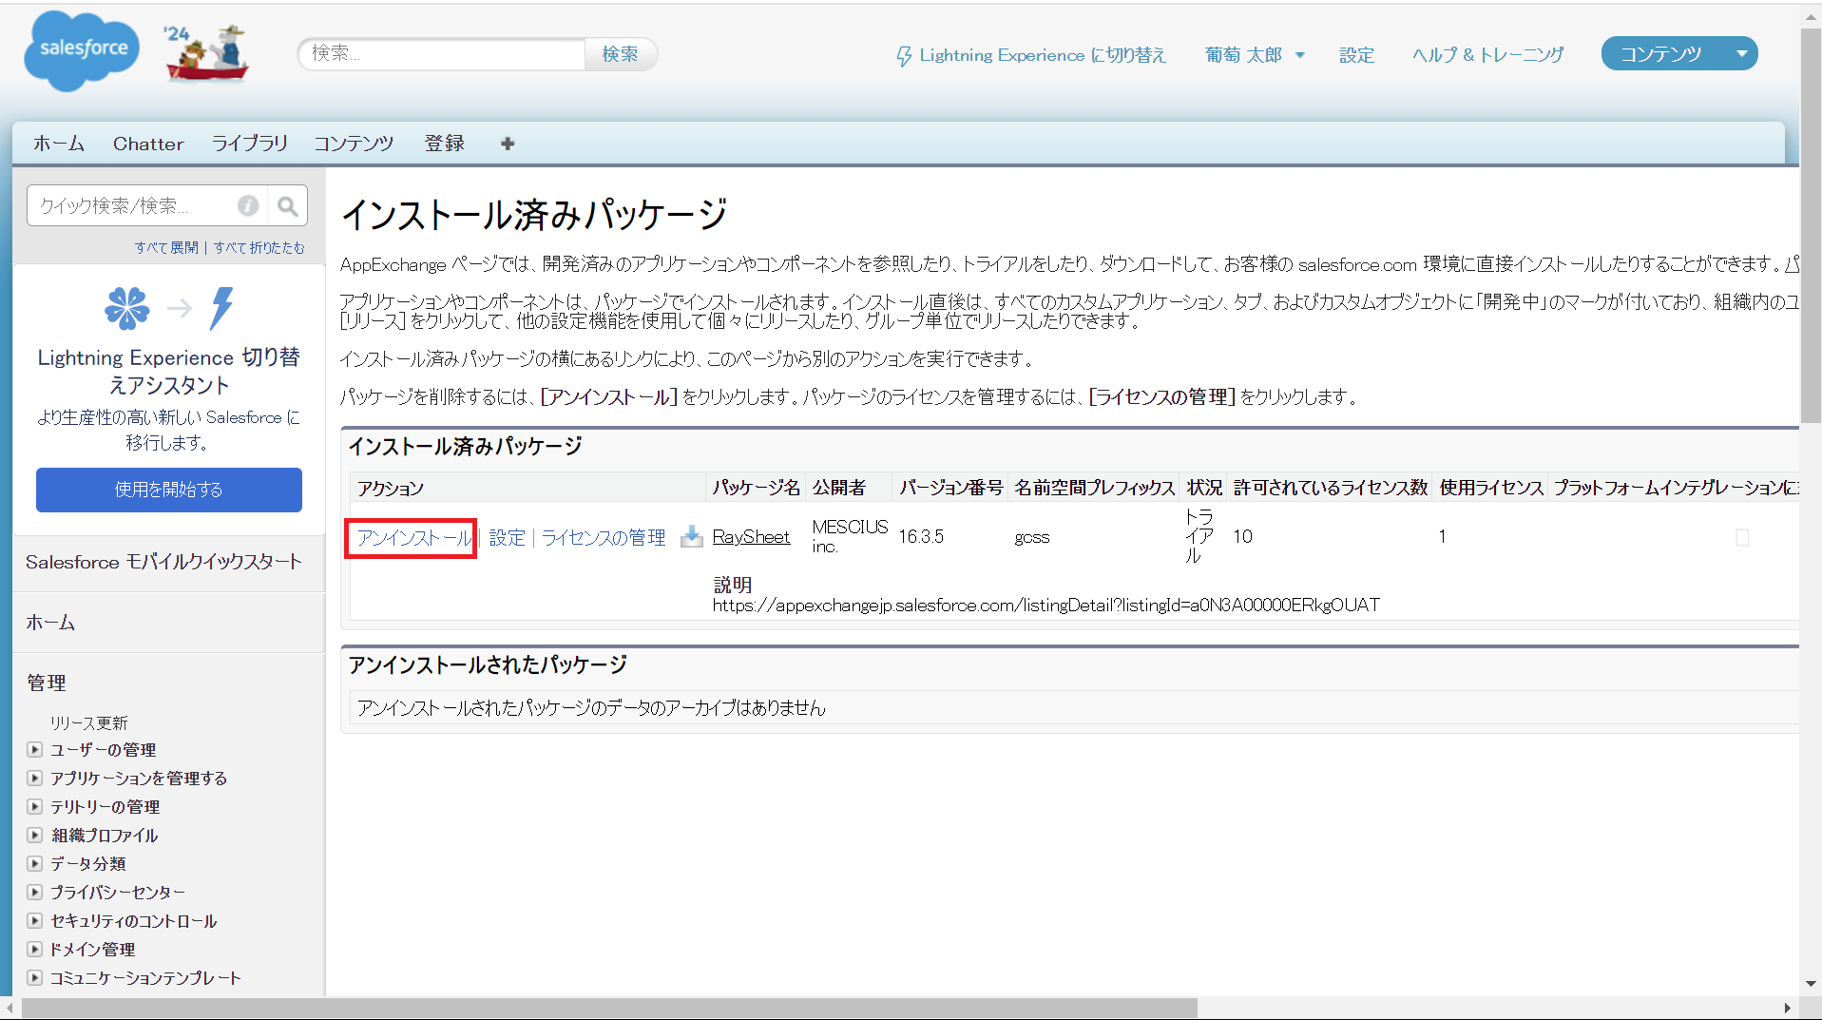Expand アプリケーションを管理する tree node
1822x1020 pixels.
pos(35,779)
